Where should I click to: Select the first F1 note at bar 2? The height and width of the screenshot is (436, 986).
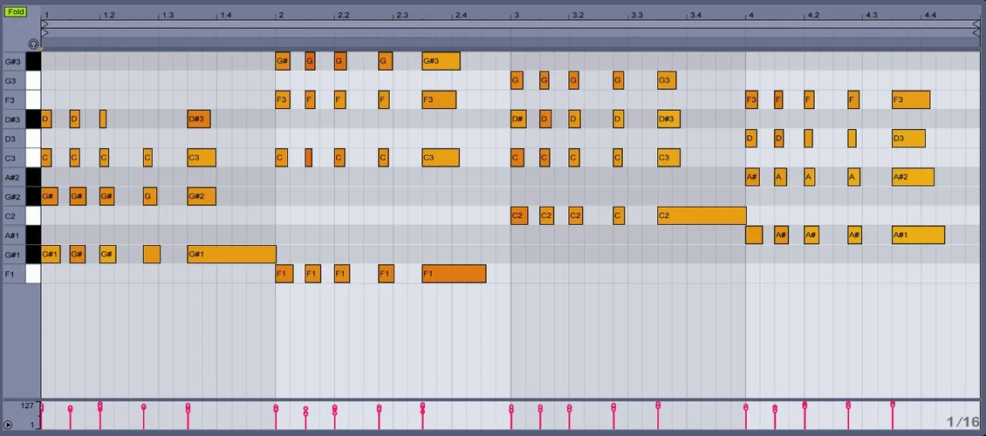(x=284, y=274)
